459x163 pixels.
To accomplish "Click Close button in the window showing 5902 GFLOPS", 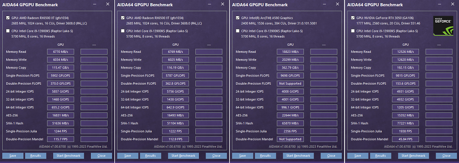I will coord(101,156).
